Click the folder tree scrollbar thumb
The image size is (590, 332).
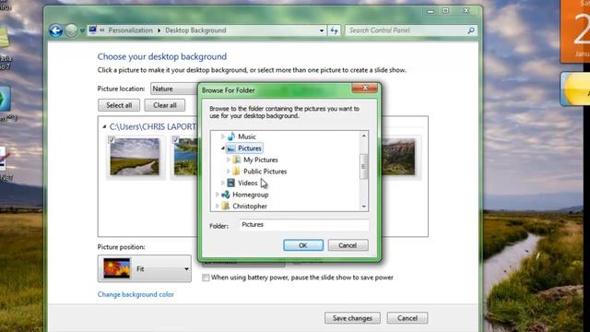pyautogui.click(x=363, y=166)
